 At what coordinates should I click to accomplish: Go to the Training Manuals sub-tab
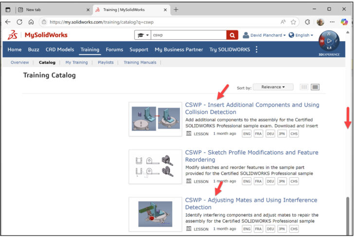click(140, 63)
